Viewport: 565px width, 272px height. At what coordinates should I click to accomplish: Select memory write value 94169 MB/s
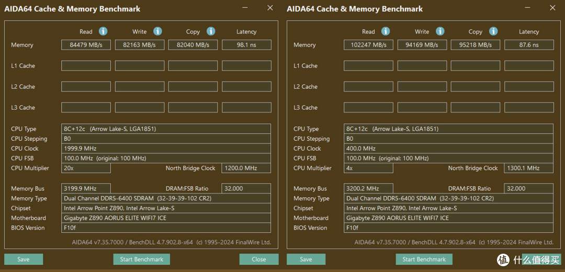point(422,45)
